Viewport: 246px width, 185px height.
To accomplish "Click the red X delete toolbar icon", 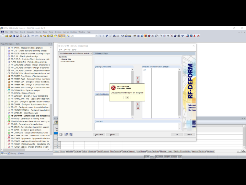I will click(x=172, y=36).
